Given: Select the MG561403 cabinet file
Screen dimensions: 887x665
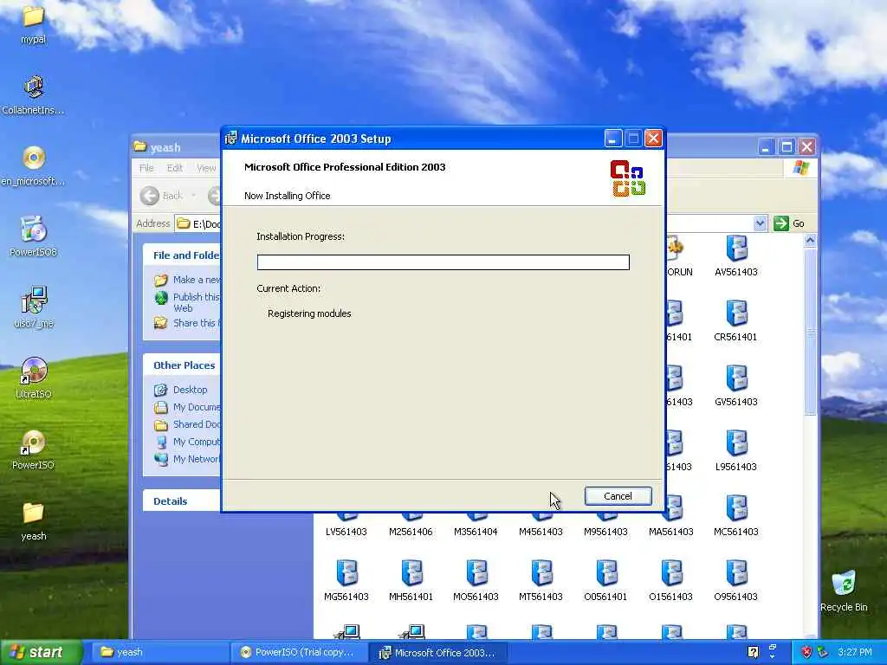Looking at the screenshot, I should tap(346, 581).
